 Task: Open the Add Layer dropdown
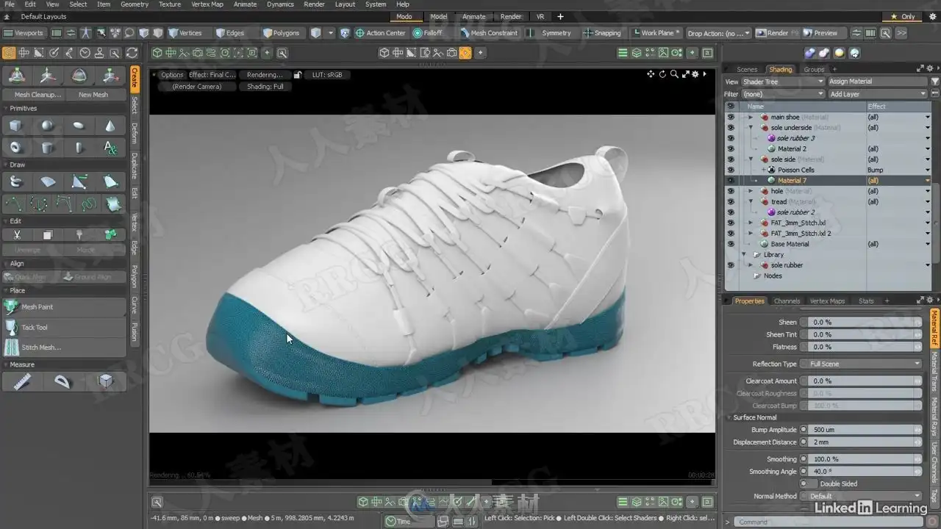[x=877, y=94]
